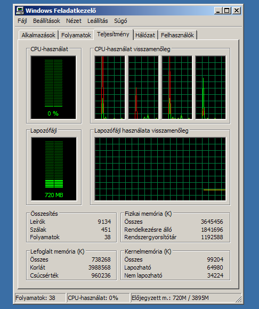The height and width of the screenshot is (309, 259).
Task: Click the Windows Feladatkezelő title text
Action: click(x=61, y=11)
